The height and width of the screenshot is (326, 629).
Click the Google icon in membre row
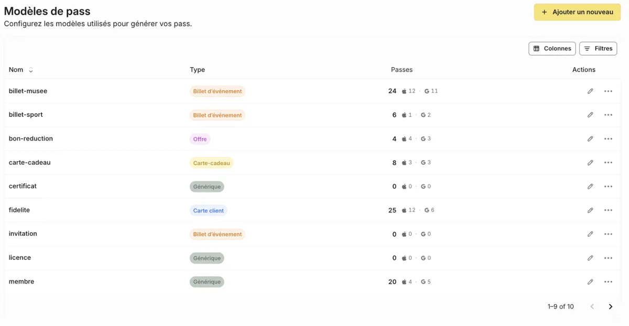coord(424,282)
